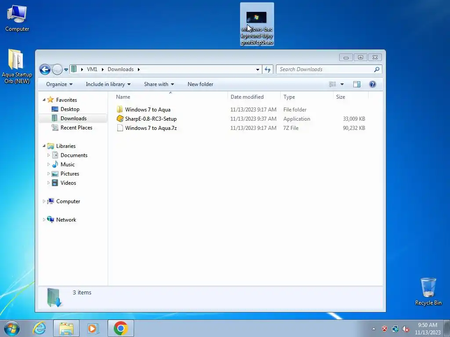This screenshot has width=450, height=337.
Task: Open Network in navigation pane
Action: (66, 219)
